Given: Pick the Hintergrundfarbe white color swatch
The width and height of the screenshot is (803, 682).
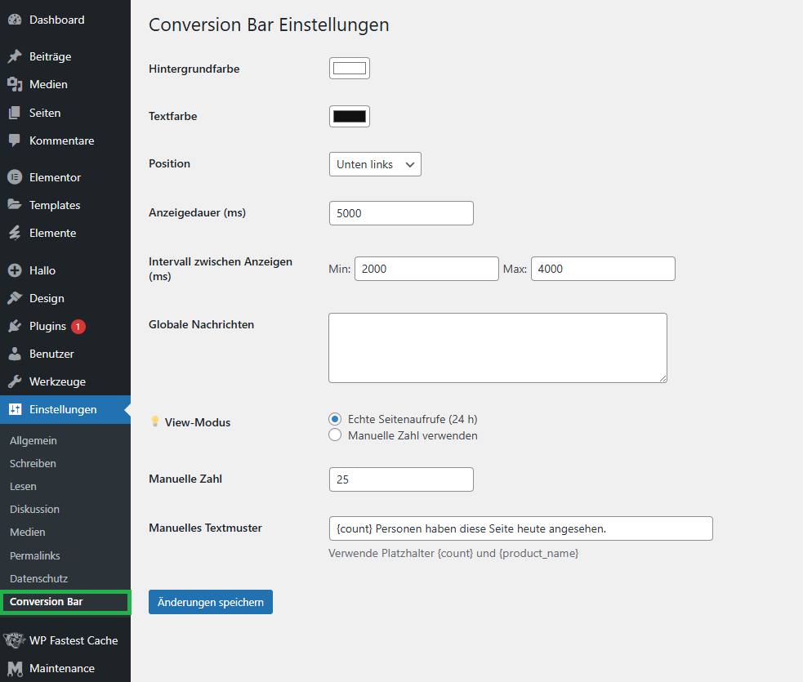Looking at the screenshot, I should click(350, 69).
